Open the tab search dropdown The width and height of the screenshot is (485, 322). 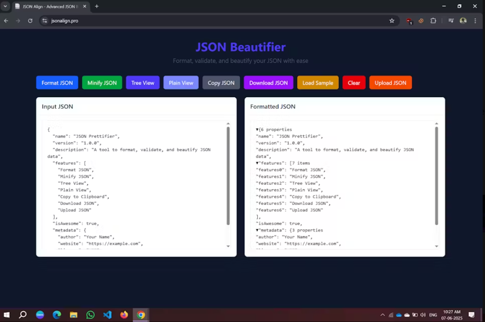(5, 6)
